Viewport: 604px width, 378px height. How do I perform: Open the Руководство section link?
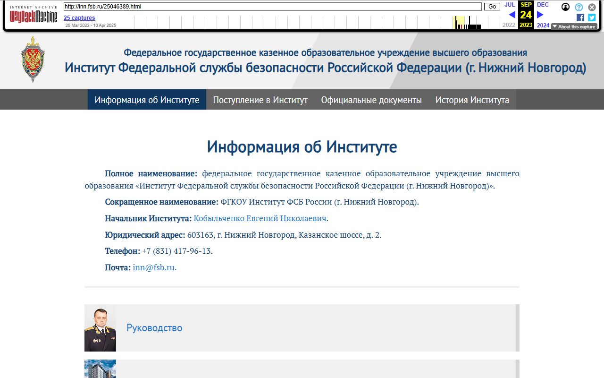click(154, 328)
